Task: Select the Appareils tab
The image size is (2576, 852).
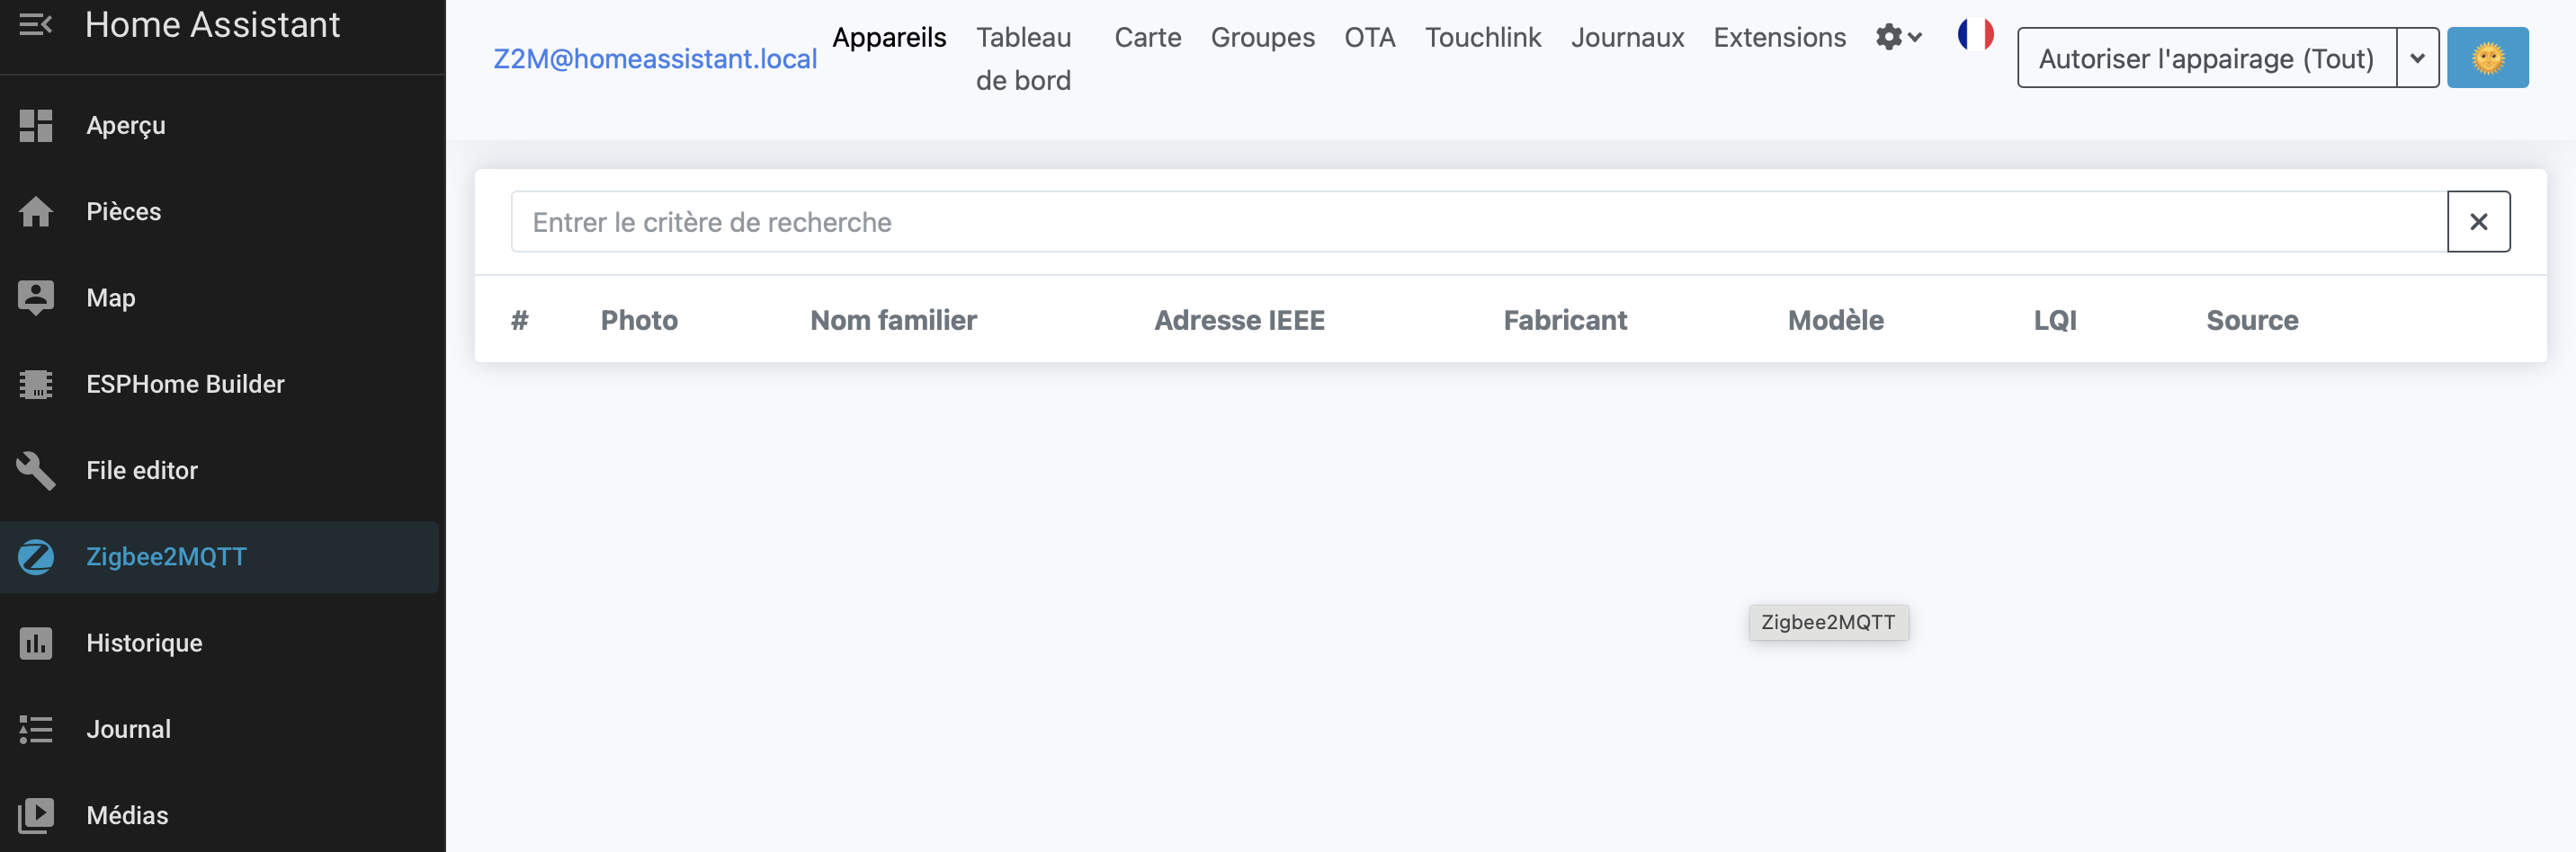Action: 889,38
